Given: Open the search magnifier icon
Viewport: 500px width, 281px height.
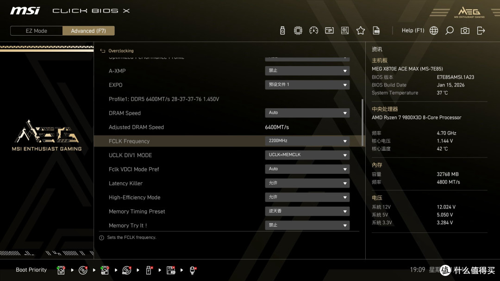Looking at the screenshot, I should point(449,31).
